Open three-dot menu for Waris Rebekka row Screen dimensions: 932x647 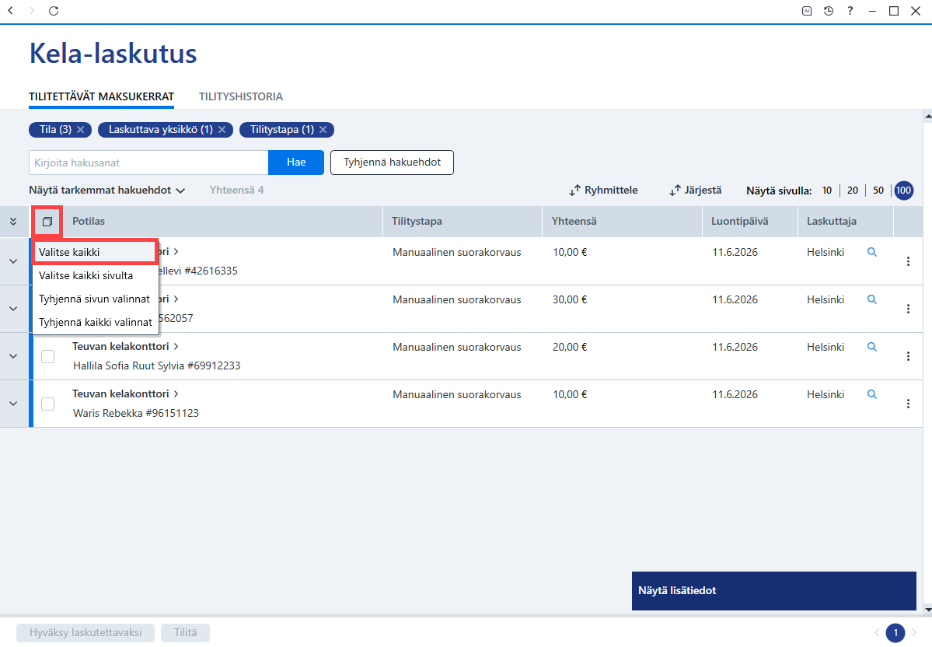[x=908, y=404]
